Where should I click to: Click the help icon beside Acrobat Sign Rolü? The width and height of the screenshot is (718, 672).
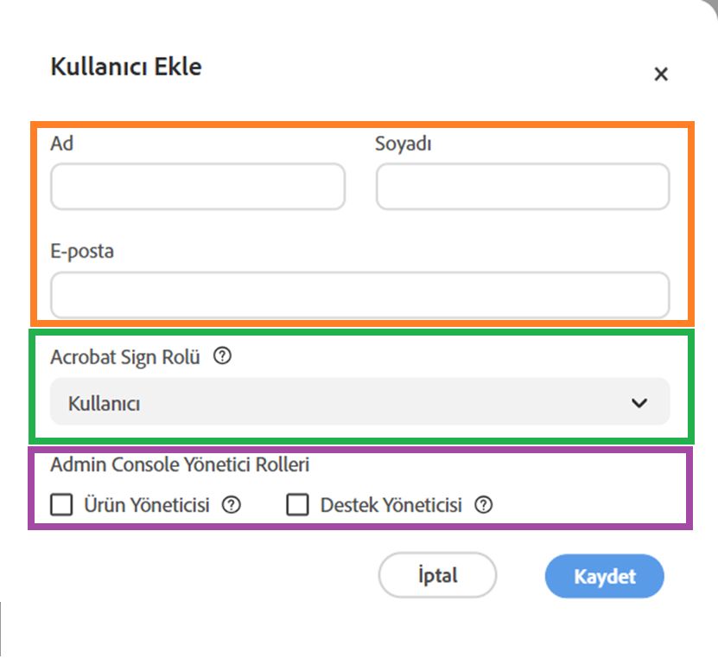(222, 355)
